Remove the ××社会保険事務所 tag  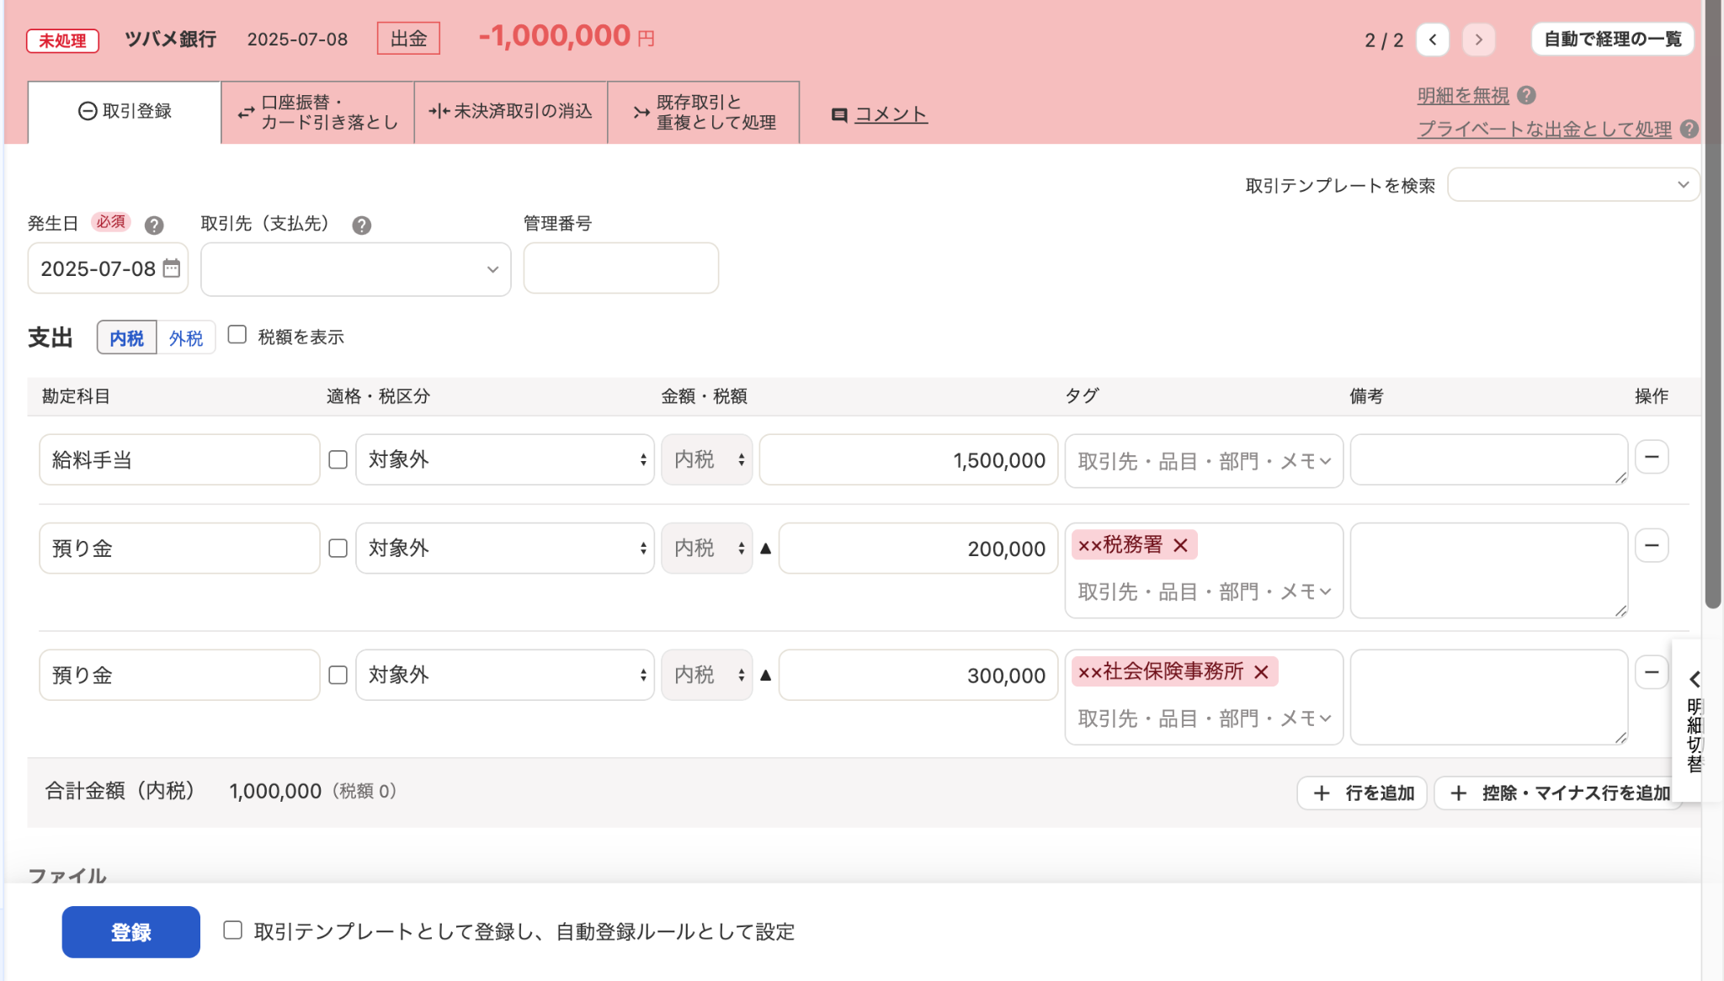click(1261, 671)
